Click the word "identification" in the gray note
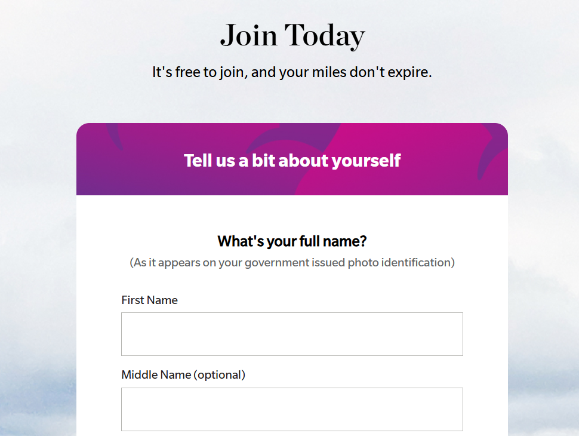 click(417, 262)
